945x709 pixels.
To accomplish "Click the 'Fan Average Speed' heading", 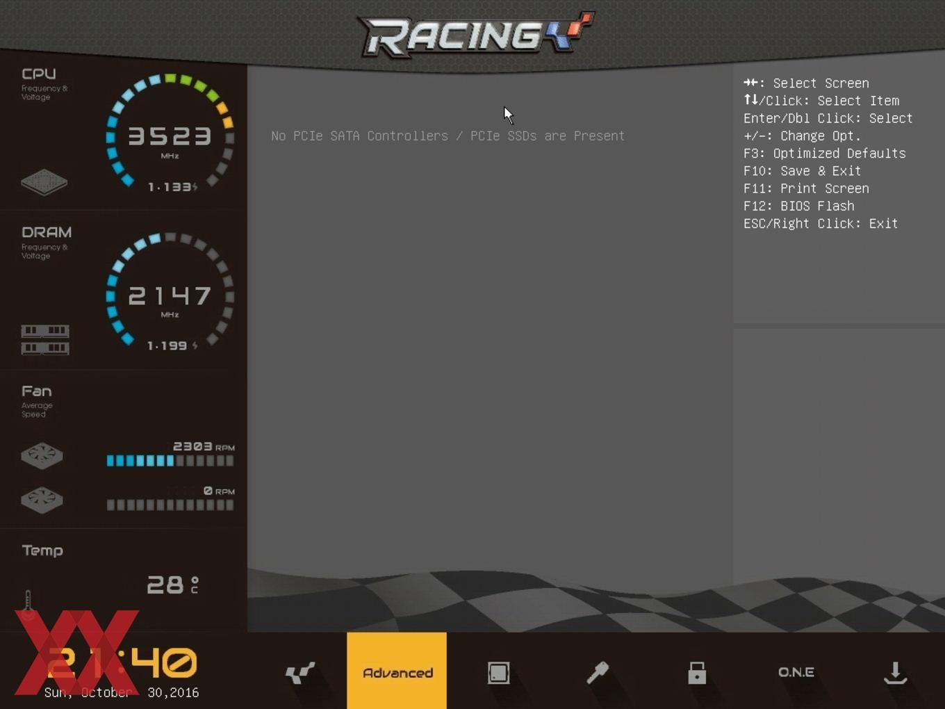I will pos(37,401).
